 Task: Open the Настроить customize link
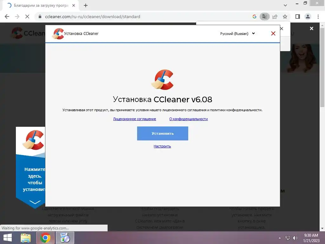(162, 146)
